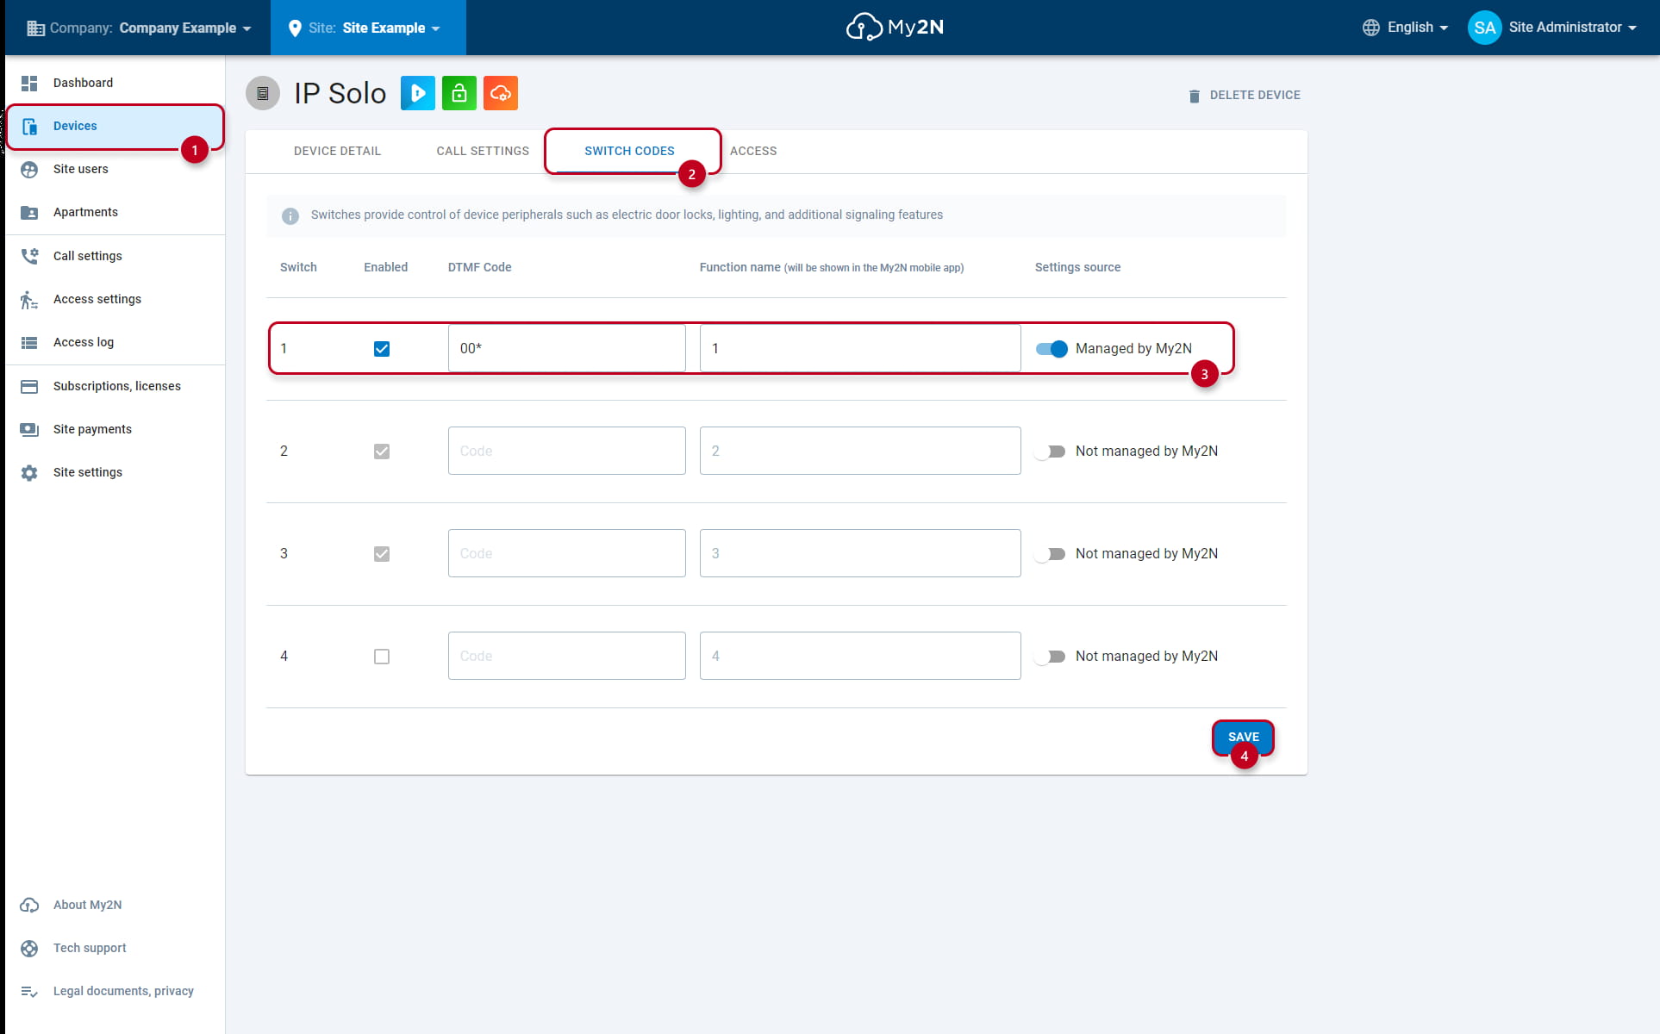Click the Function name field for switch 4
Viewport: 1660px width, 1034px height.
(860, 657)
